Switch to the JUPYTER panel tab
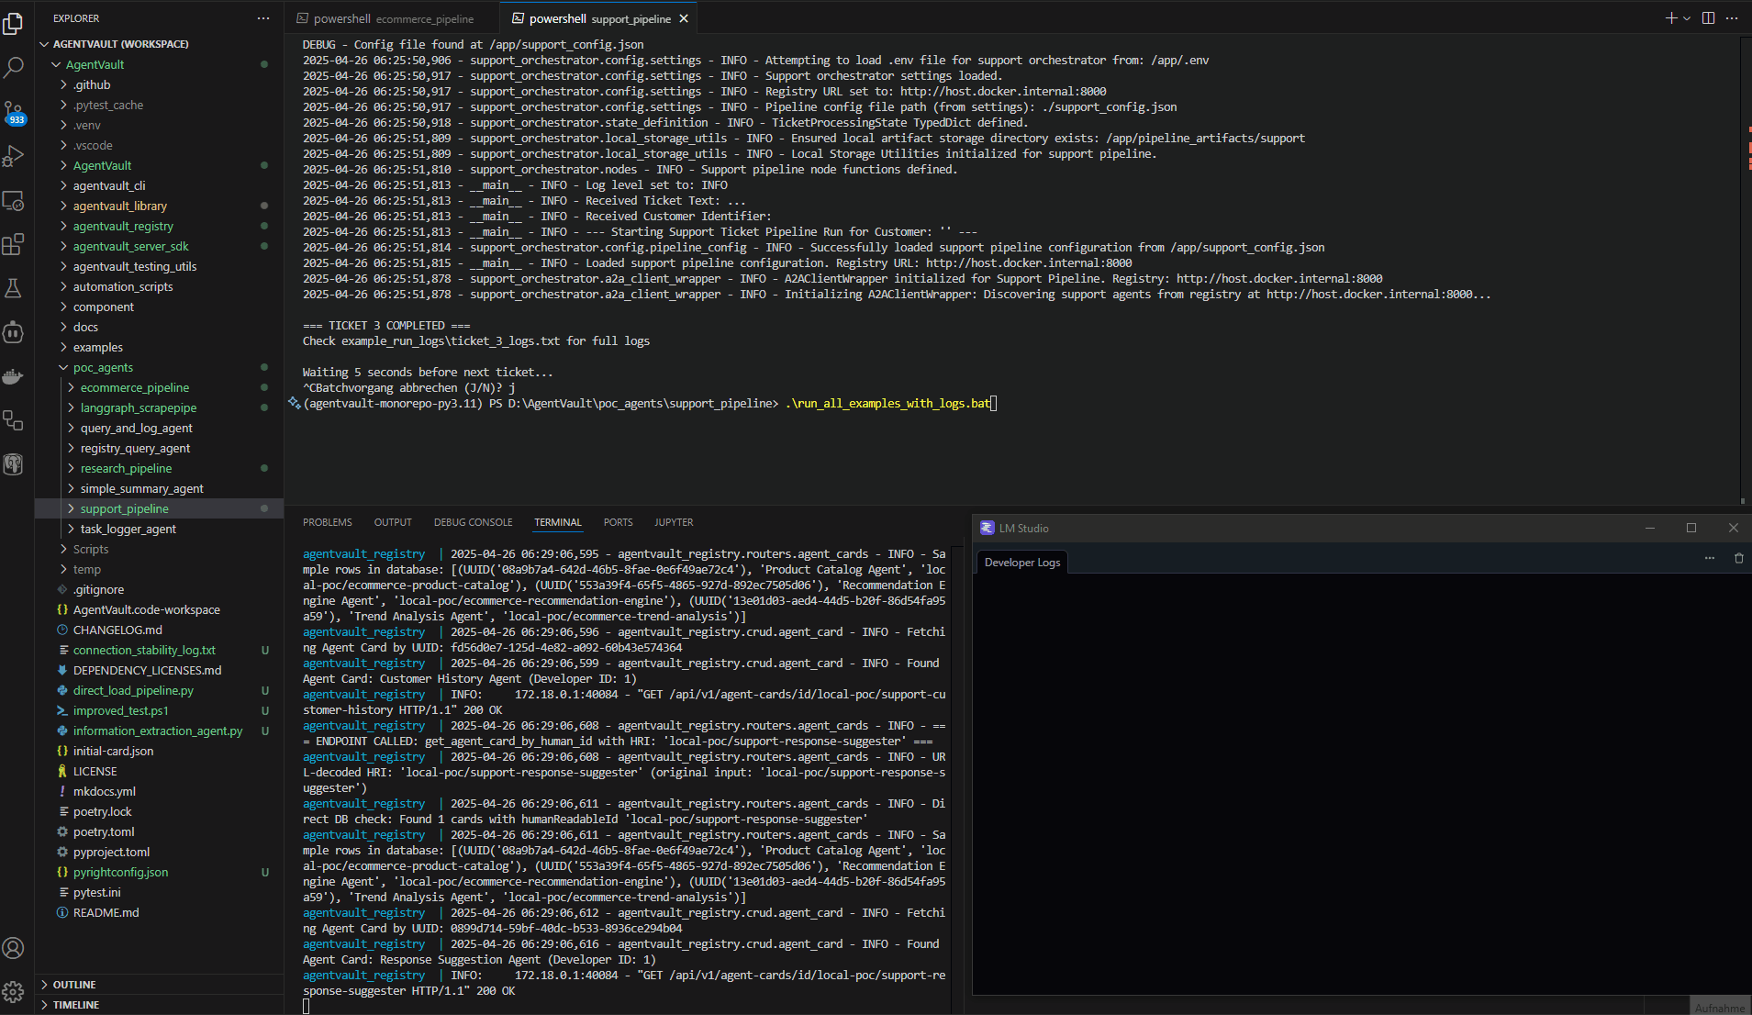Screen dimensions: 1752x1015 click(674, 522)
